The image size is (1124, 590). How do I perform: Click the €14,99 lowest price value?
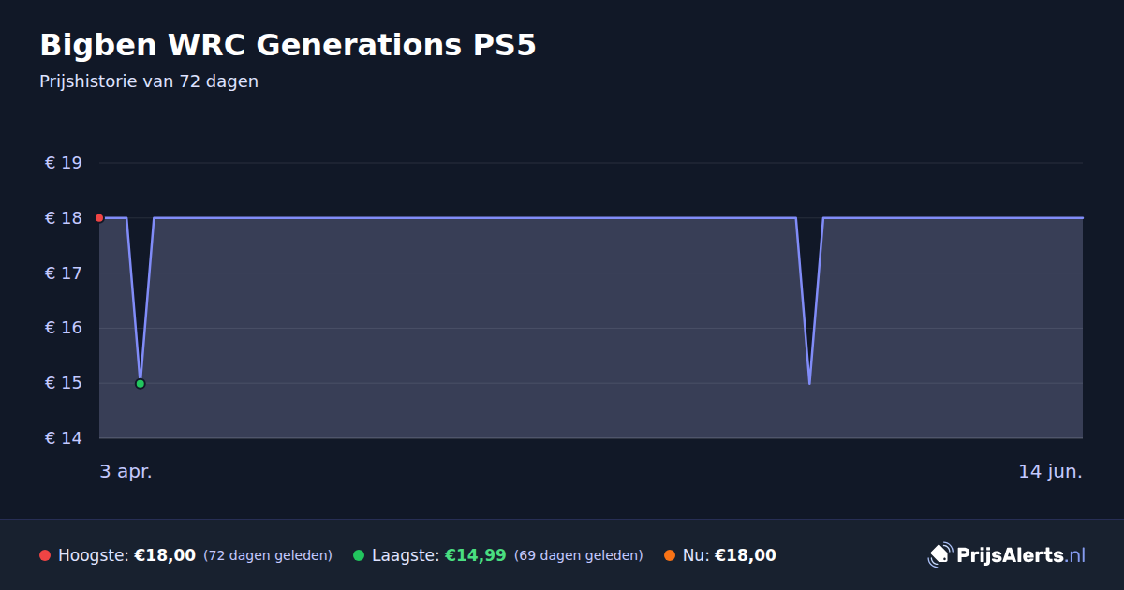click(475, 555)
